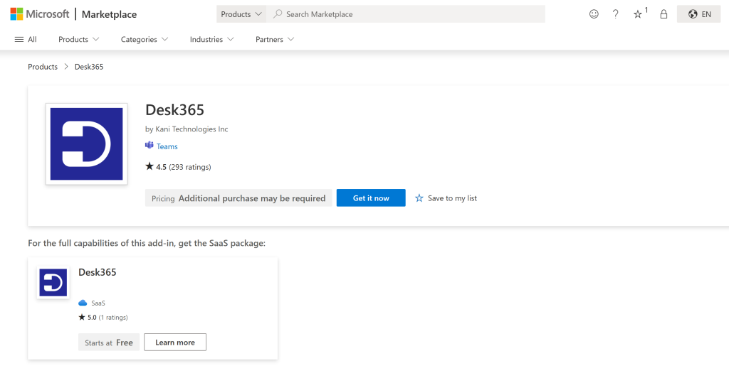This screenshot has width=729, height=383.
Task: Click the 4.5 (293 ratings) rating
Action: [x=178, y=167]
